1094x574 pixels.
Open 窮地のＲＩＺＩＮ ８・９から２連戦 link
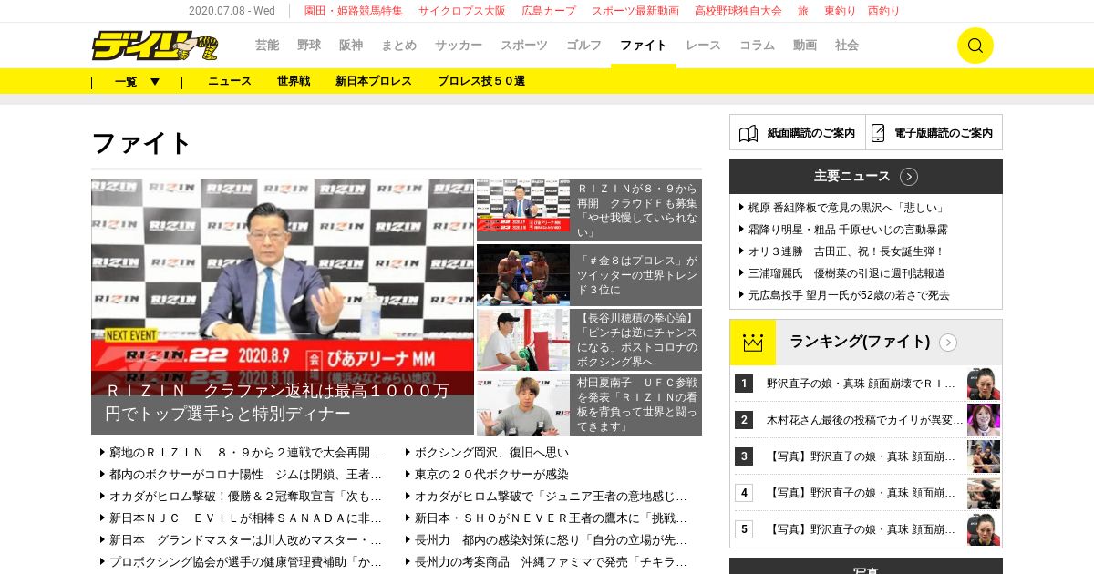245,453
